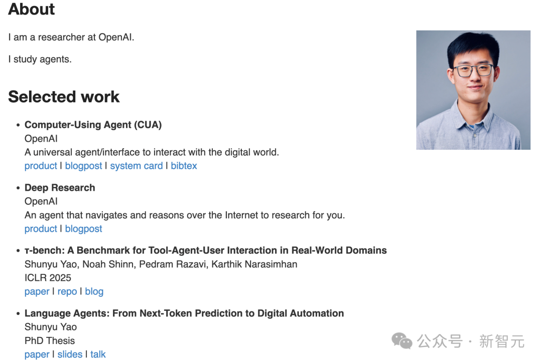The image size is (542, 363).
Task: Open the PhD Thesis talk link
Action: tap(98, 354)
